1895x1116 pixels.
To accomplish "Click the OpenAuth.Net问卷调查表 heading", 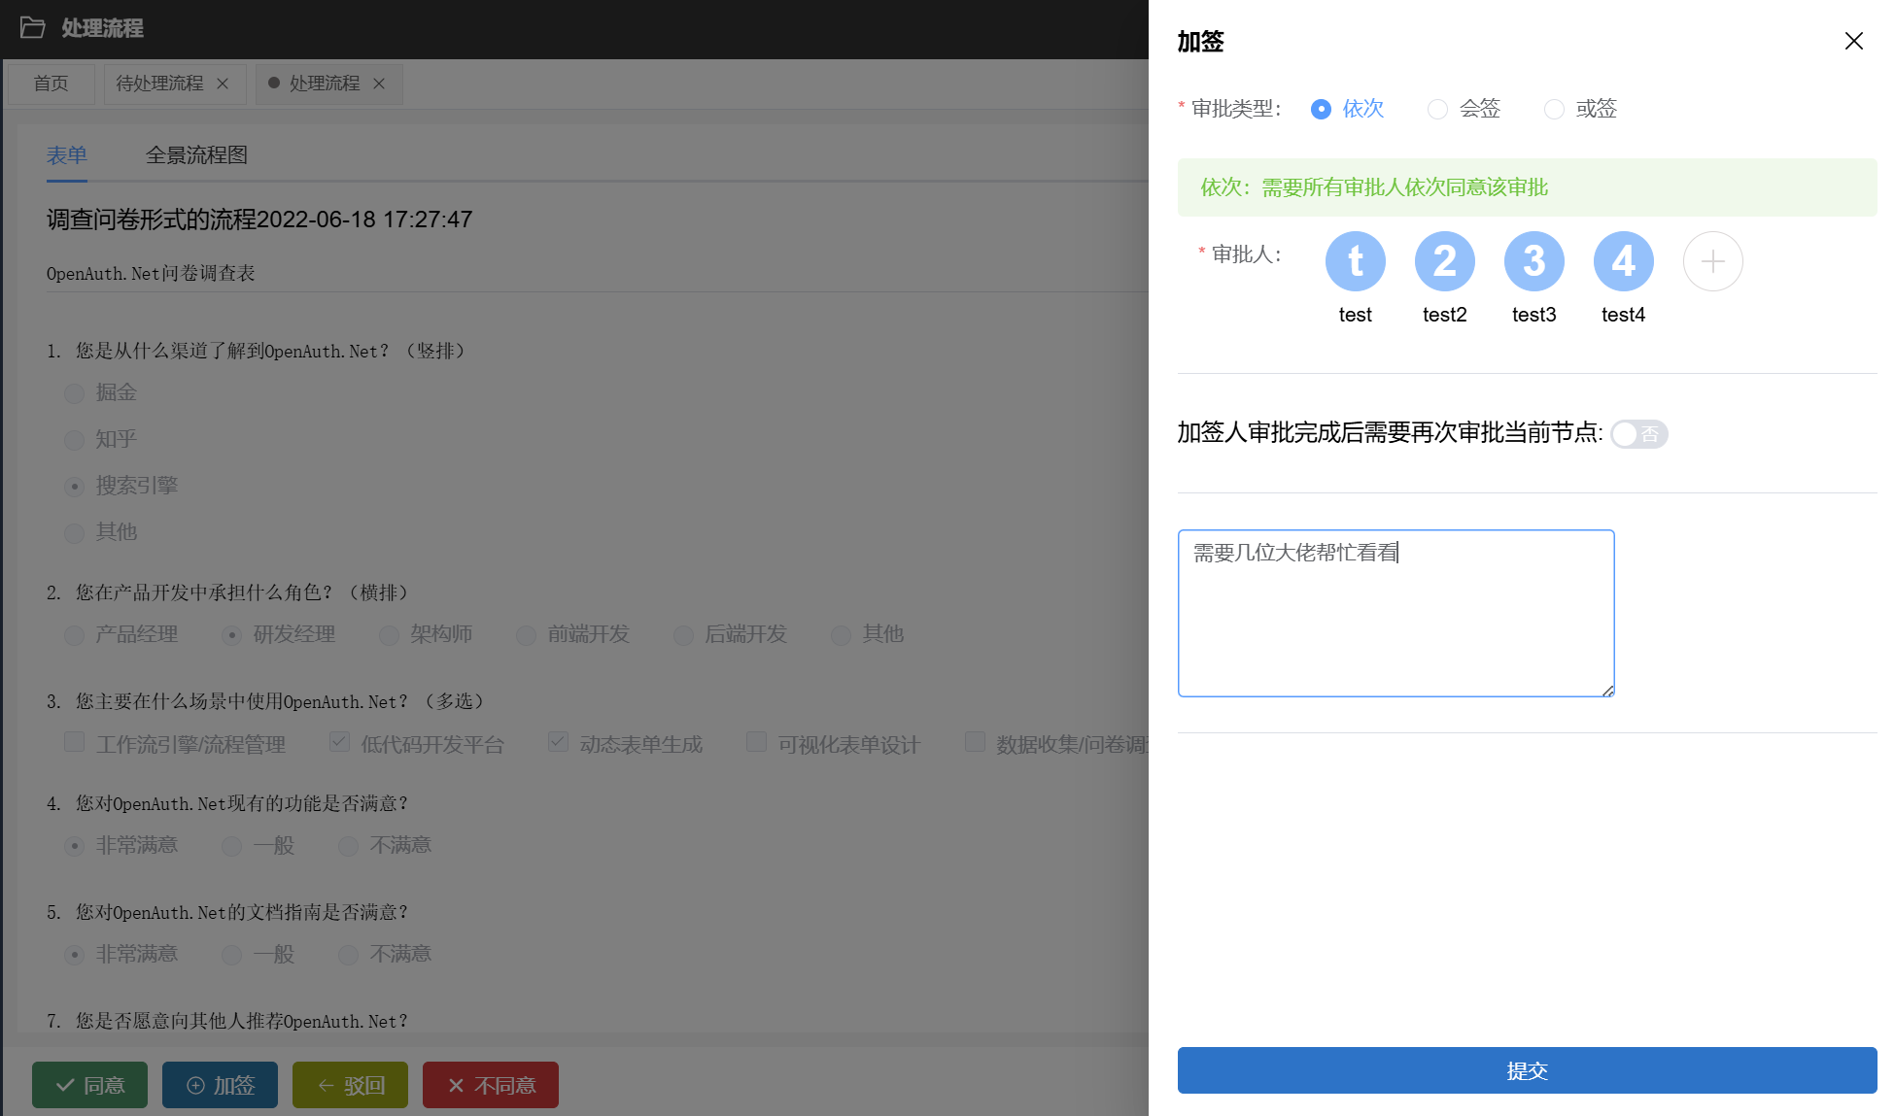I will [151, 273].
